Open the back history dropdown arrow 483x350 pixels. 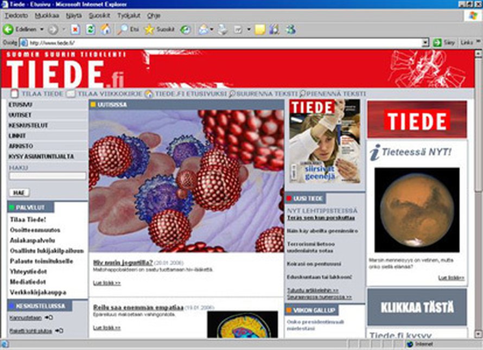42,30
